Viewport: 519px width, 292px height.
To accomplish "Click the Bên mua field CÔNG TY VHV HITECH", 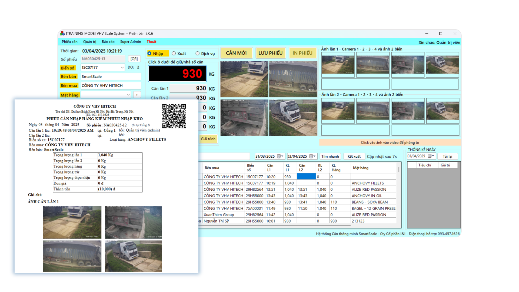I will (x=111, y=85).
